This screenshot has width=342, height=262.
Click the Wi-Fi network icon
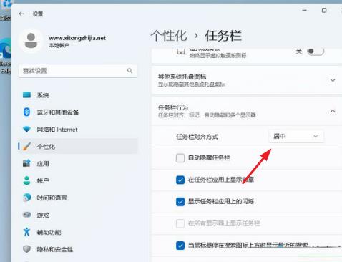26,129
